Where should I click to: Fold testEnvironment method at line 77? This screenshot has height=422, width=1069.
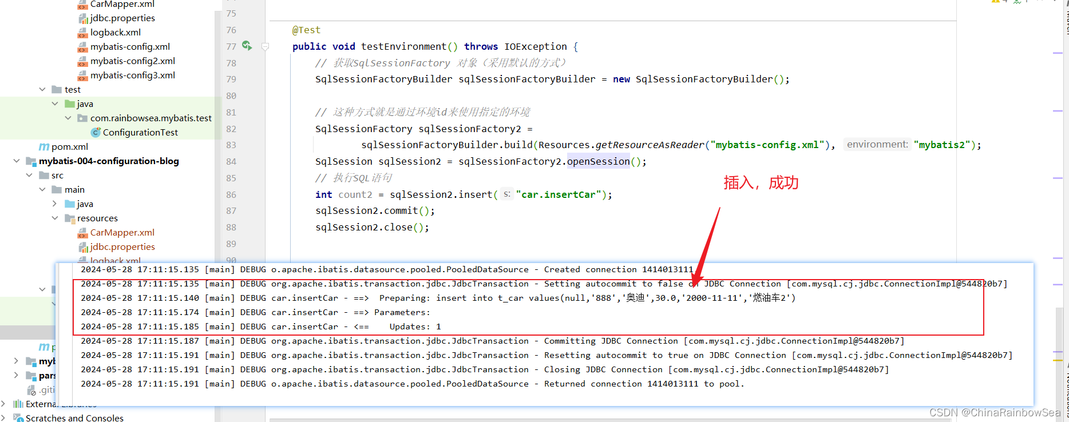(x=266, y=46)
